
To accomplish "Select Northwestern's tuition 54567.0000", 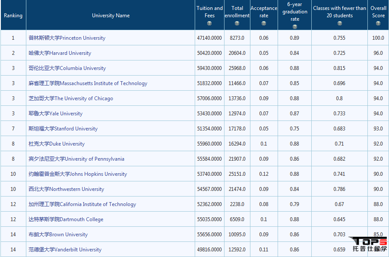I will 209,190.
